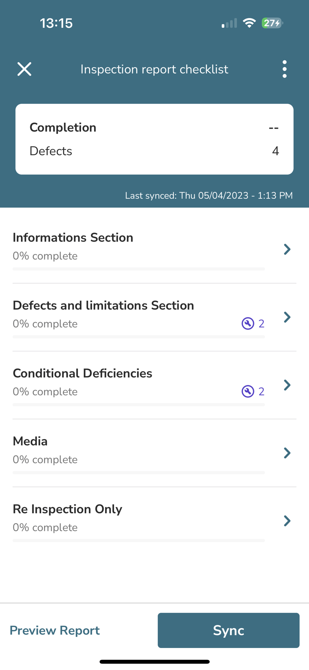Tap the Completion summary card
309x670 pixels.
154,139
